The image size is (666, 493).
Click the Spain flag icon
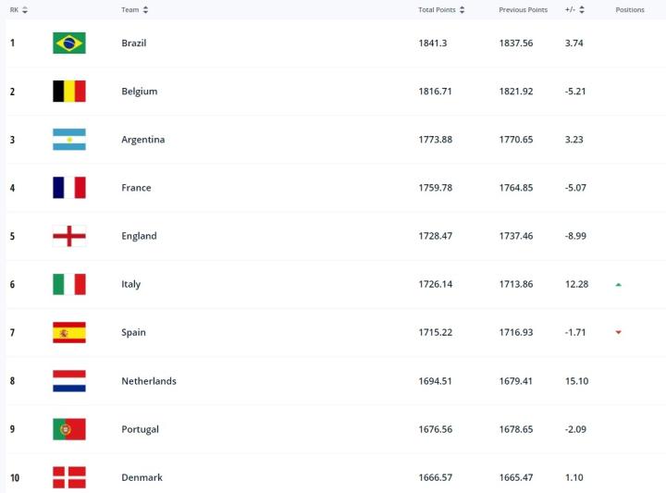(x=69, y=332)
